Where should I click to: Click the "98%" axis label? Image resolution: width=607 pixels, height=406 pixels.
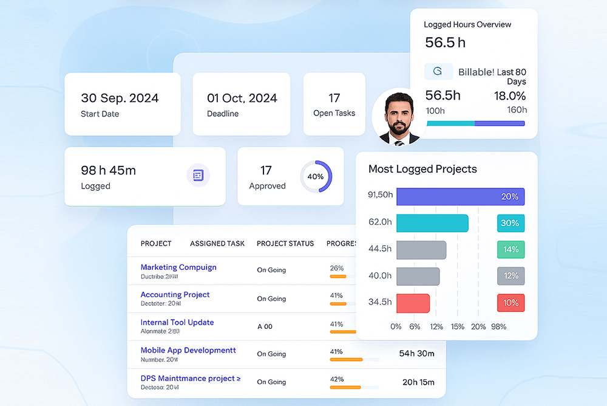498,326
